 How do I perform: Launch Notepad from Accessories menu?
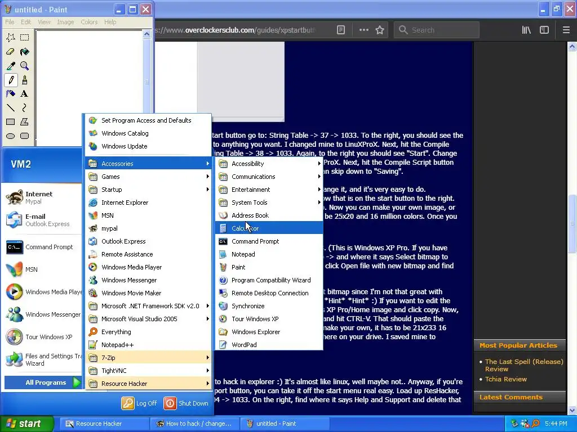(x=269, y=254)
